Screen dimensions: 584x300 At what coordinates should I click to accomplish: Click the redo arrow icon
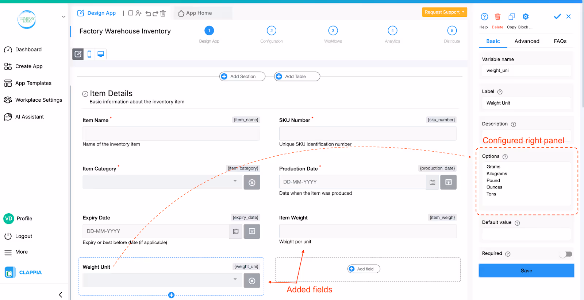coord(155,13)
